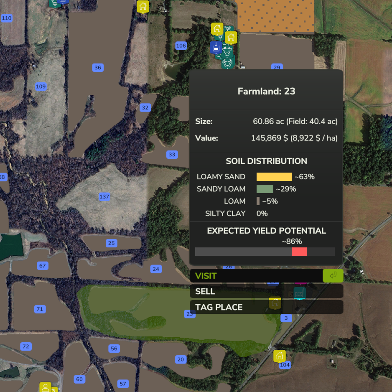The height and width of the screenshot is (392, 392).
Task: Click the green enter arrow icon beside Visit
Action: [333, 275]
